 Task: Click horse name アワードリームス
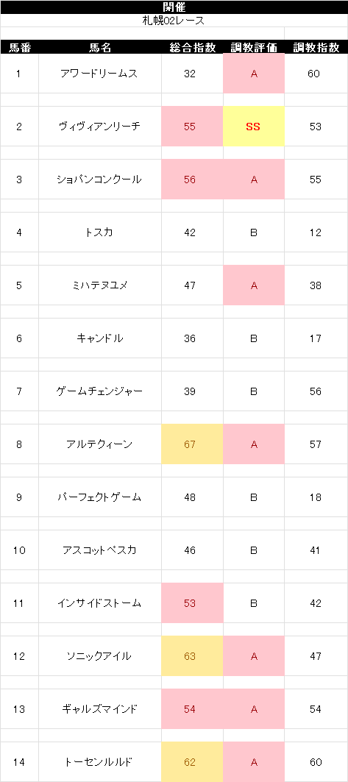coord(100,74)
